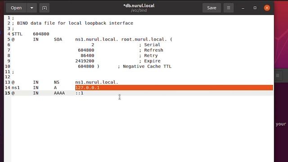Click the Open button
Image resolution: width=288 pixels, height=162 pixels.
(x=16, y=8)
